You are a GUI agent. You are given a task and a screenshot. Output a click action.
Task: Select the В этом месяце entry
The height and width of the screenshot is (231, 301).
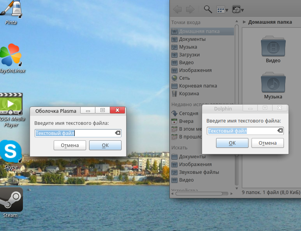click(x=187, y=129)
